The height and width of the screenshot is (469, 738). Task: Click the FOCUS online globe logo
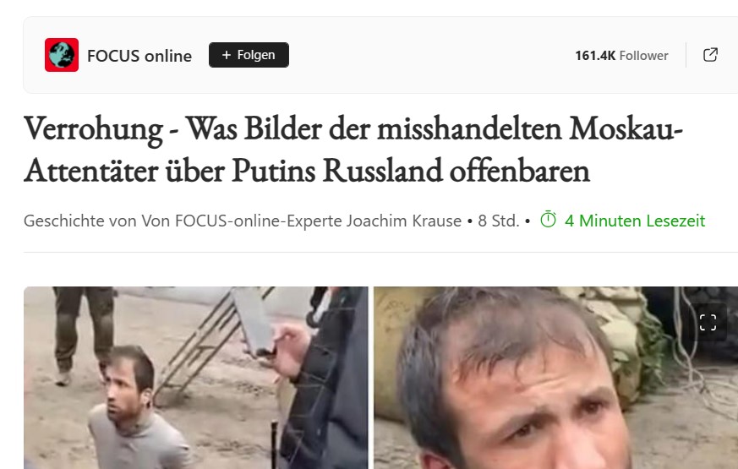tap(62, 55)
